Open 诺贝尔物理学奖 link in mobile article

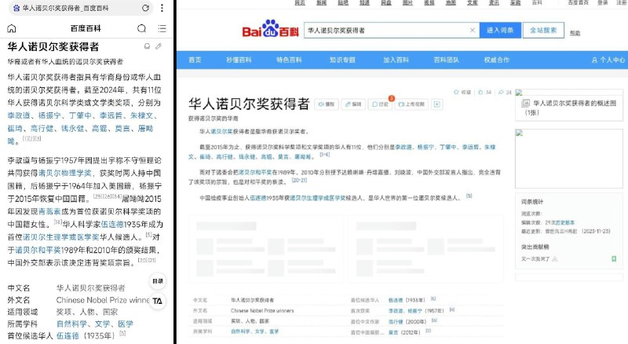65,174
